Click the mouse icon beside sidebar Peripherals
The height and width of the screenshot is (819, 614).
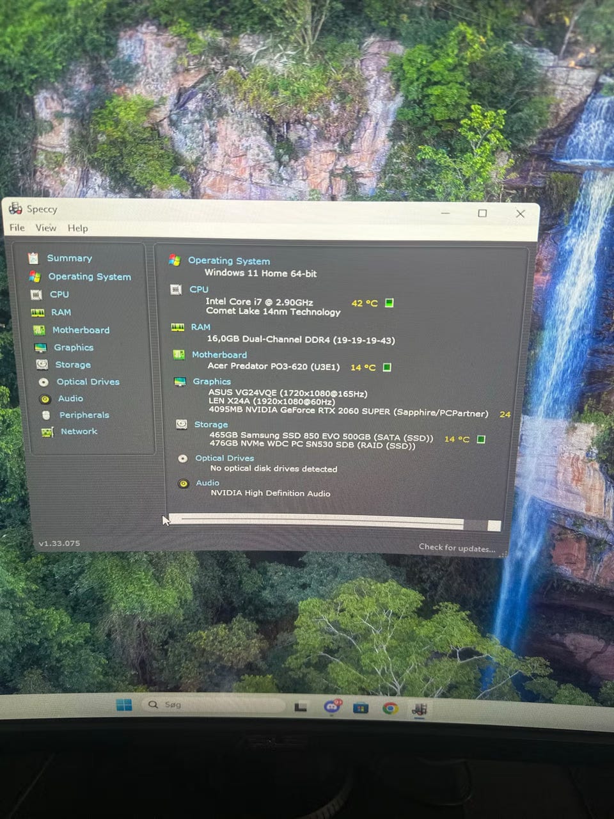click(x=46, y=415)
